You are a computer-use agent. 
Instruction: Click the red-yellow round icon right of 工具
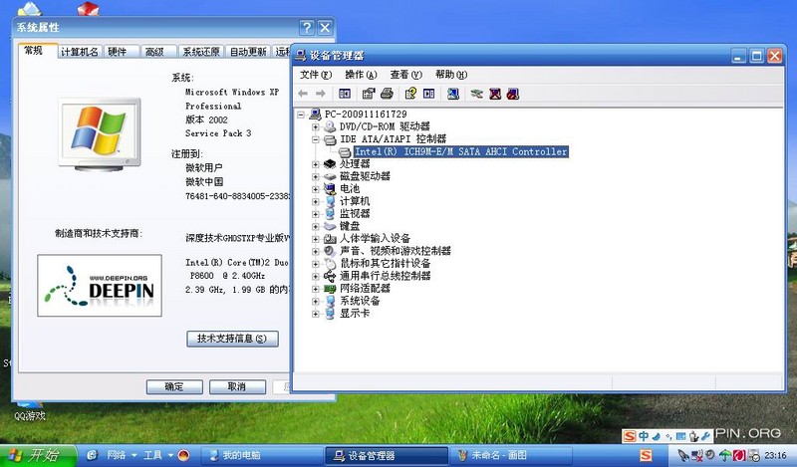(x=184, y=455)
